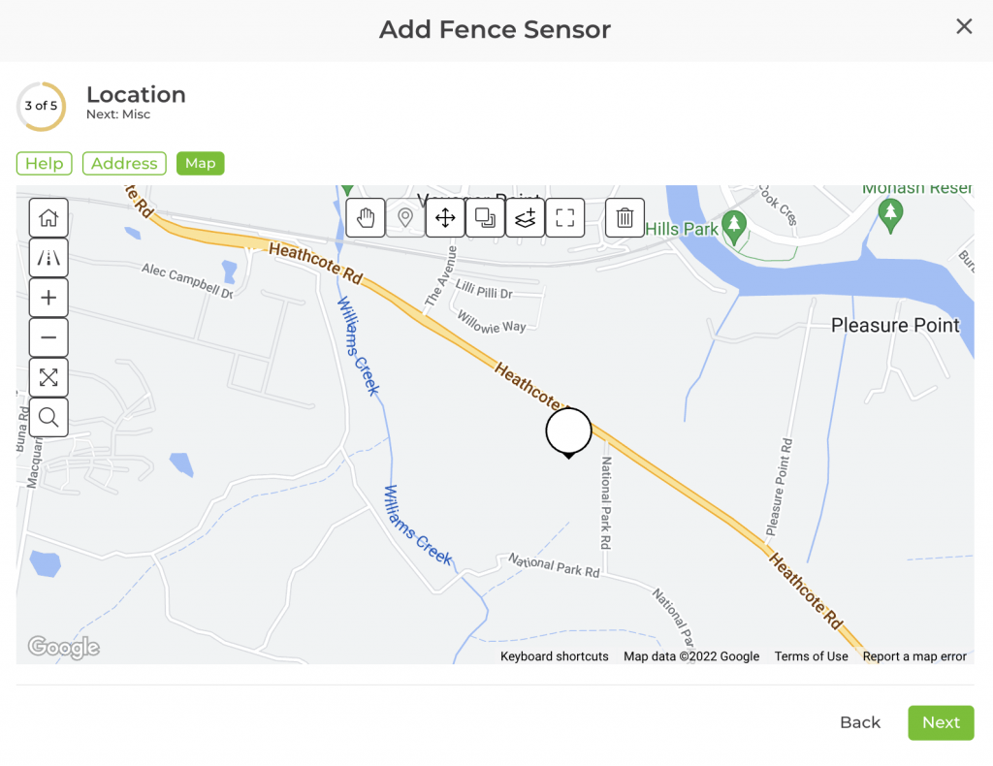Switch to the Address tab
The width and height of the screenshot is (993, 766).
(x=124, y=164)
